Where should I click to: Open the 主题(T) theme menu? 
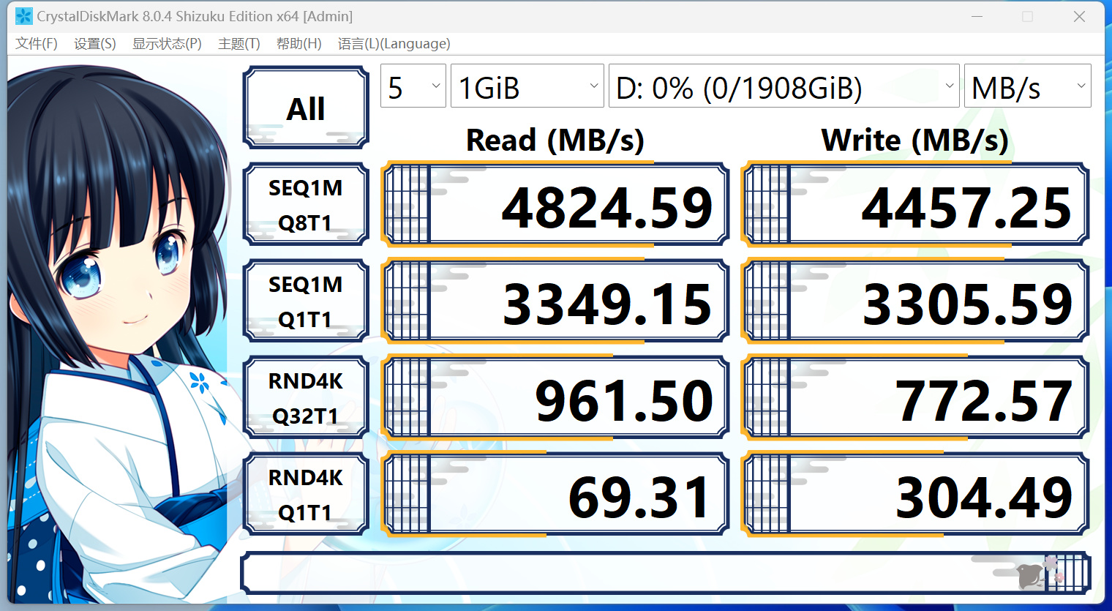(238, 43)
